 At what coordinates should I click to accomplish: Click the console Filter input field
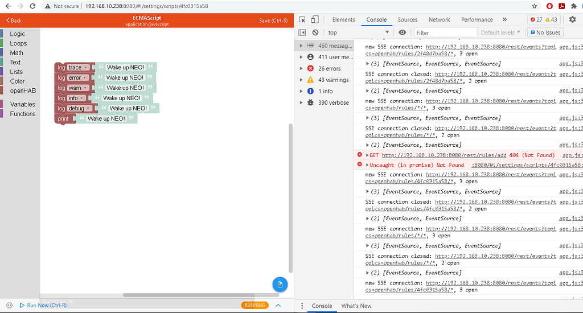(x=445, y=32)
